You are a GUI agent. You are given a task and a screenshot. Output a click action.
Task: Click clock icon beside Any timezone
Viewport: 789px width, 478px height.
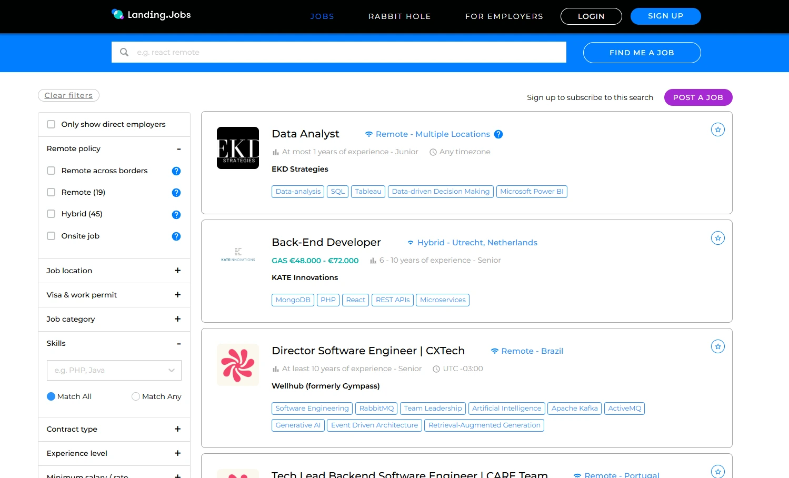click(433, 152)
